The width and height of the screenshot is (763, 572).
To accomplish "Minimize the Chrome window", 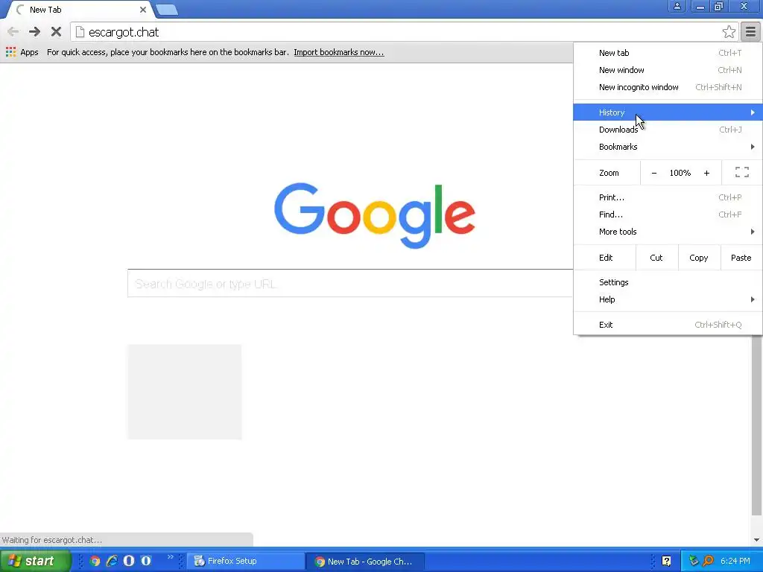I will coord(700,6).
